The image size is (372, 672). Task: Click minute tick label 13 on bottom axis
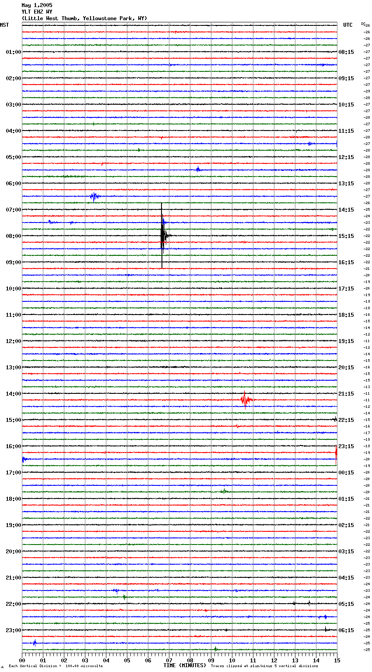[295, 660]
